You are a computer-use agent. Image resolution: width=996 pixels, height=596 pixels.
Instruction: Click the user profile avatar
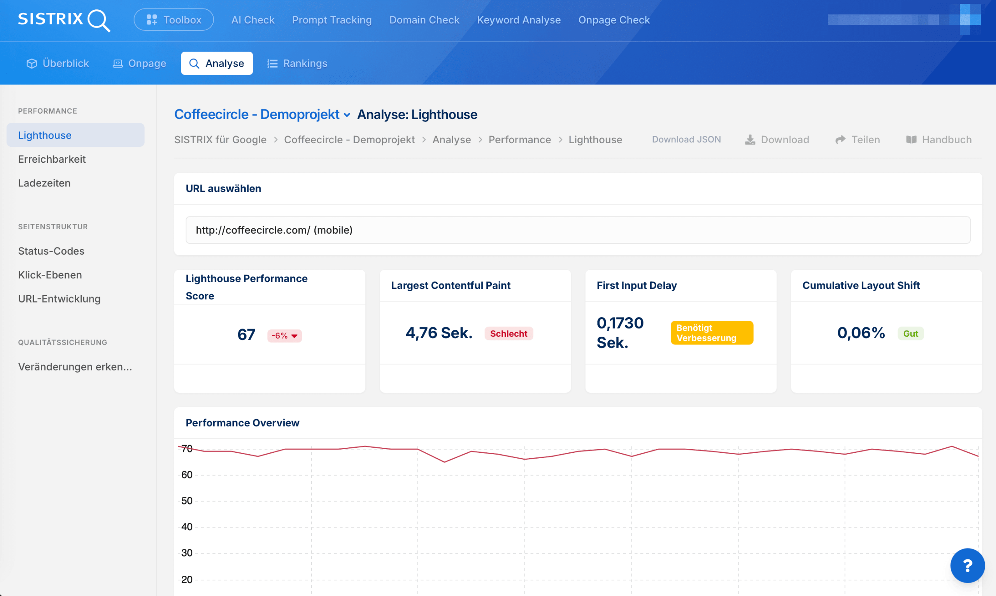pos(970,19)
